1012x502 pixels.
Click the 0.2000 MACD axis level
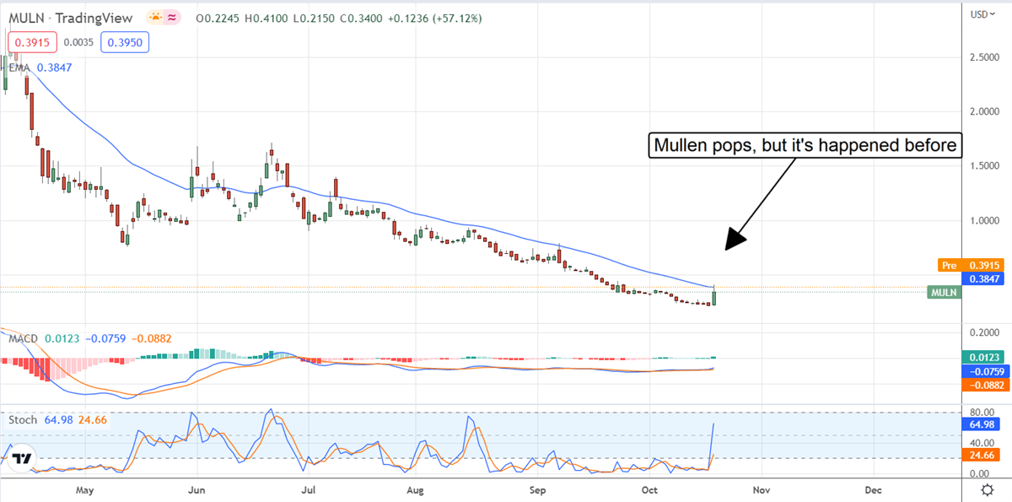(985, 332)
